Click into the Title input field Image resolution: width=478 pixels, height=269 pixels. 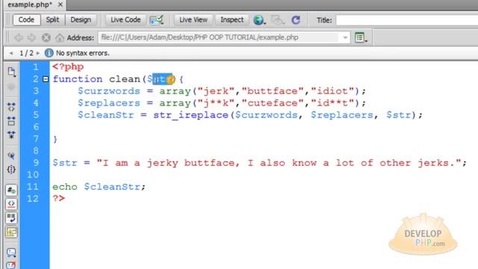click(x=406, y=20)
